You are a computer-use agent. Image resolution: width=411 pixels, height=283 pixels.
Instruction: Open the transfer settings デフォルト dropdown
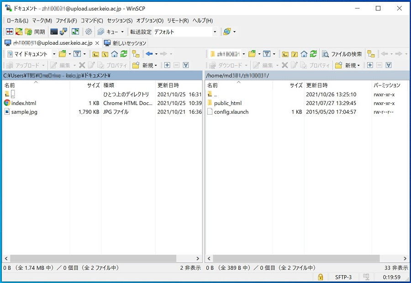[215, 32]
